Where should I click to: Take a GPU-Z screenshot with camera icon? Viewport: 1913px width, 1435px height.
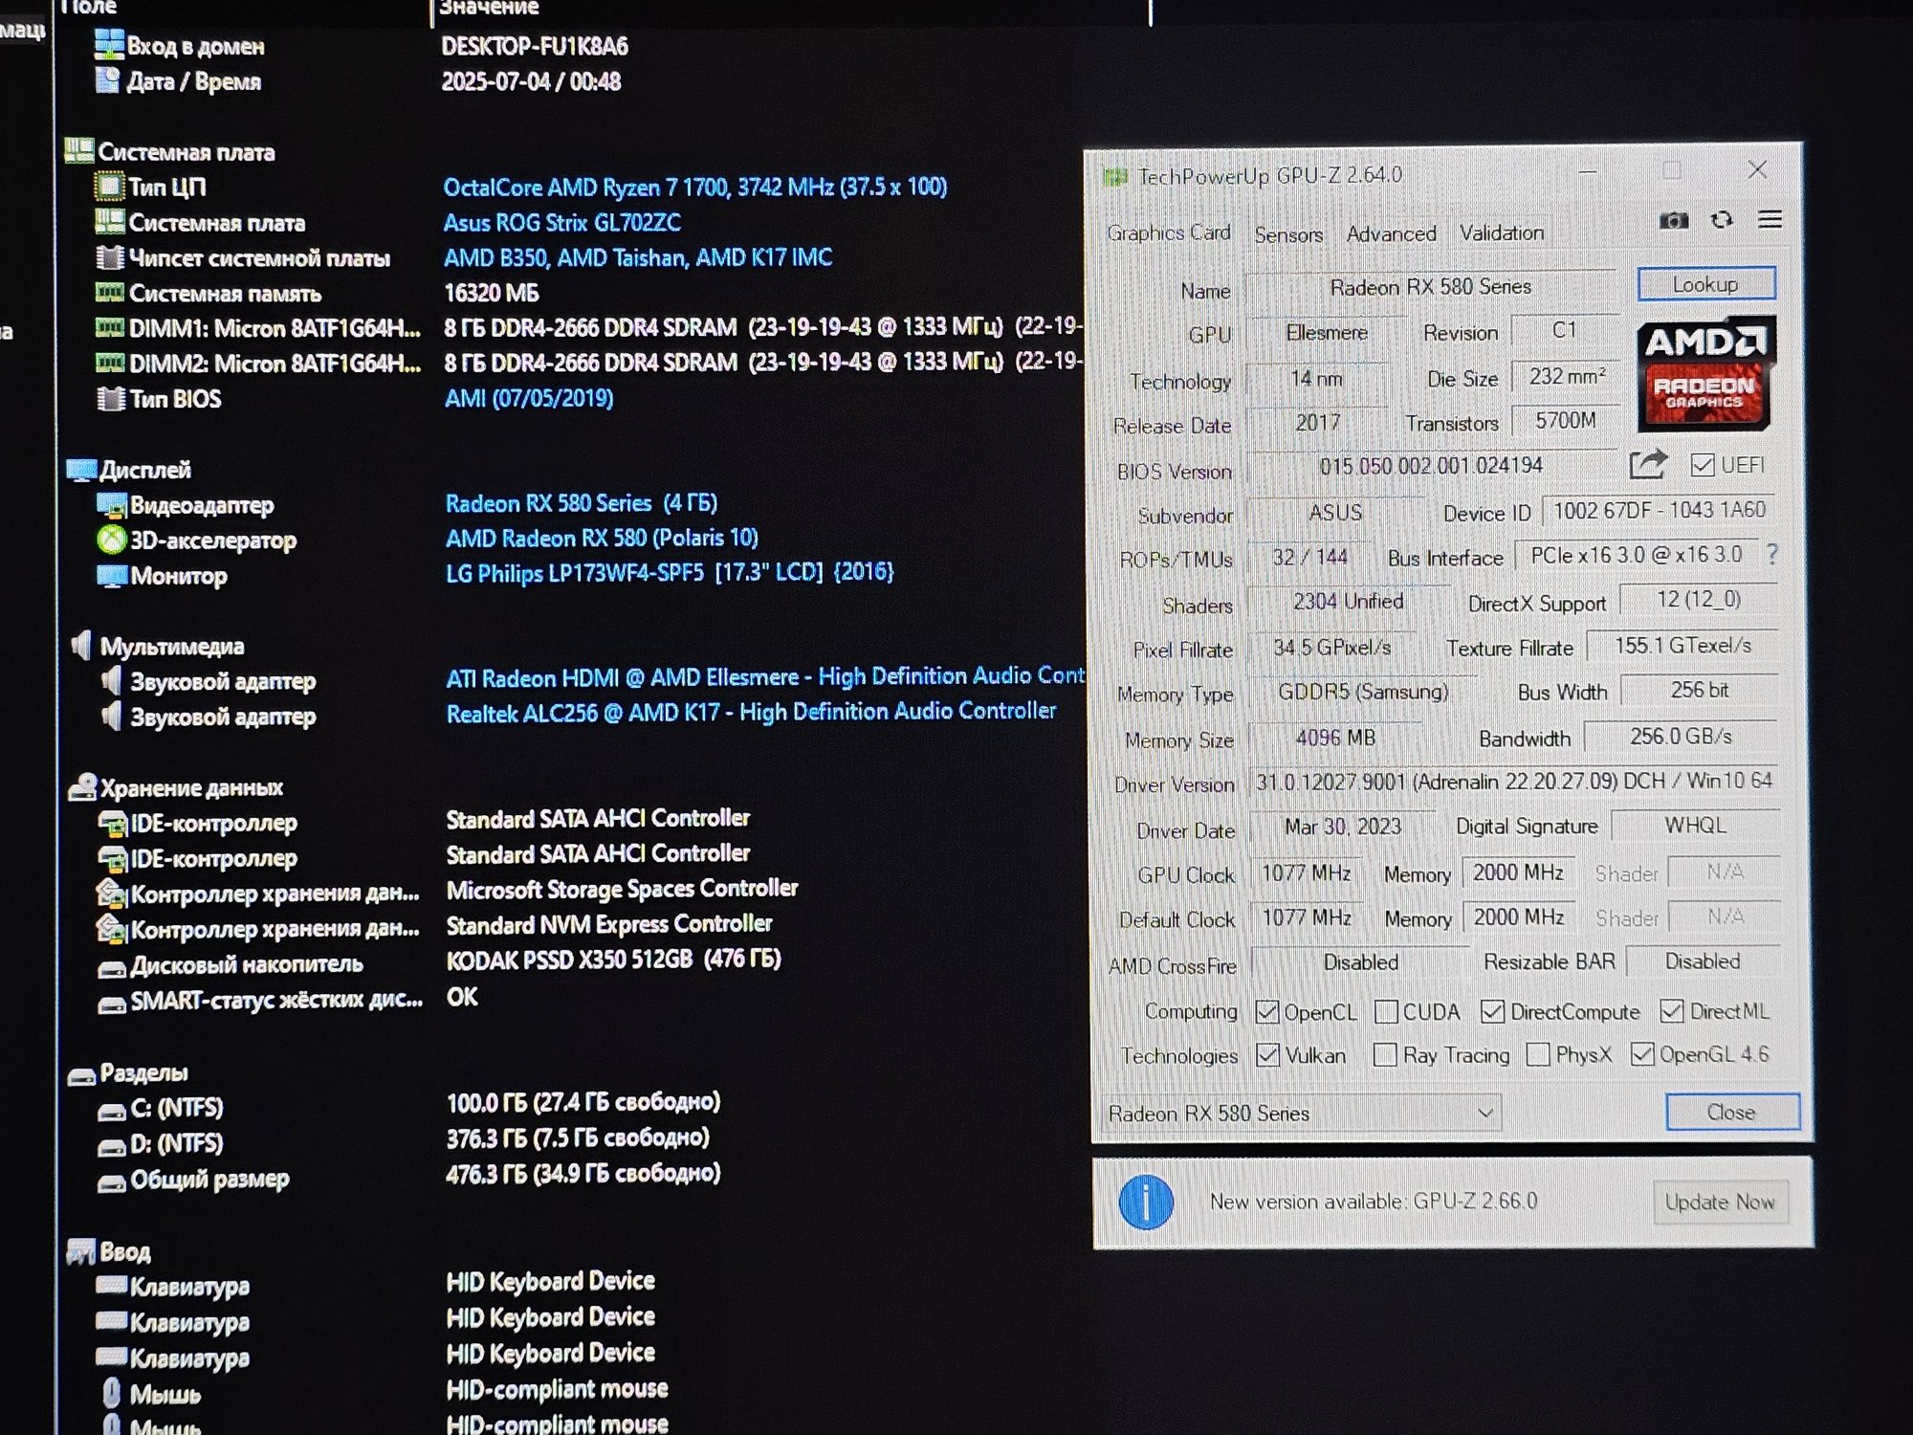(x=1673, y=221)
